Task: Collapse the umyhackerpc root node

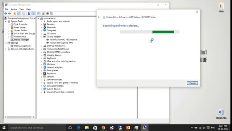Action: [x=38, y=18]
